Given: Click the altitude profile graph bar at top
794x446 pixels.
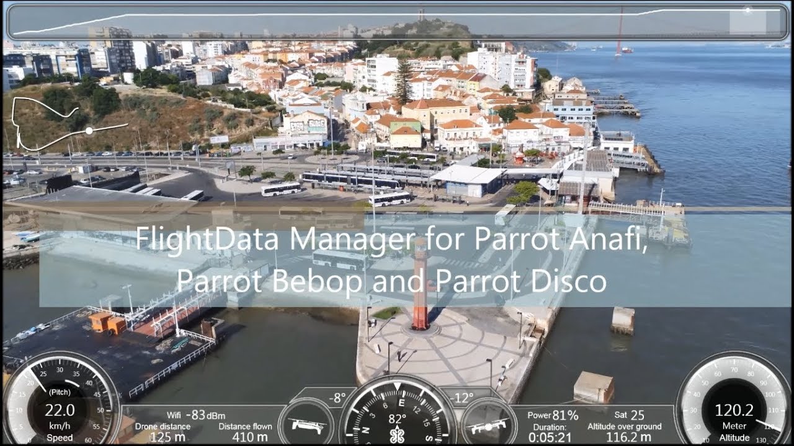Looking at the screenshot, I should [x=397, y=21].
